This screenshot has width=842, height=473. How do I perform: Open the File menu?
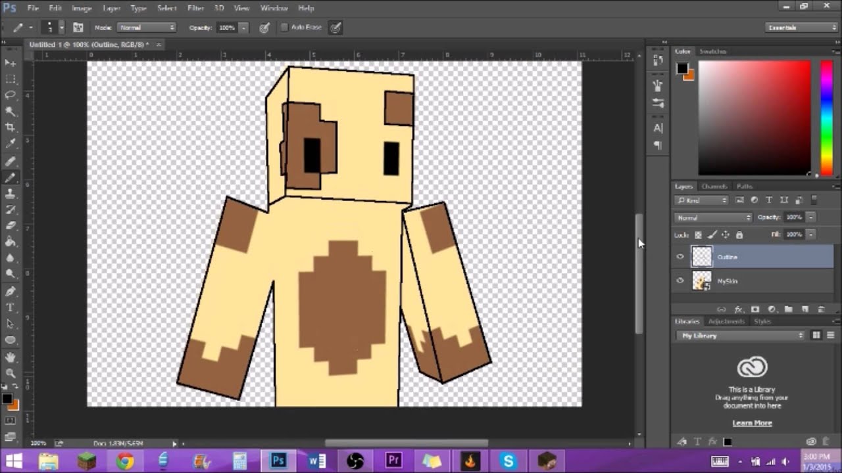33,8
